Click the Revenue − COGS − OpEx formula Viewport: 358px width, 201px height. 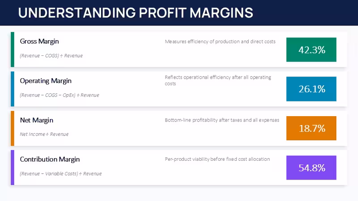pos(60,95)
